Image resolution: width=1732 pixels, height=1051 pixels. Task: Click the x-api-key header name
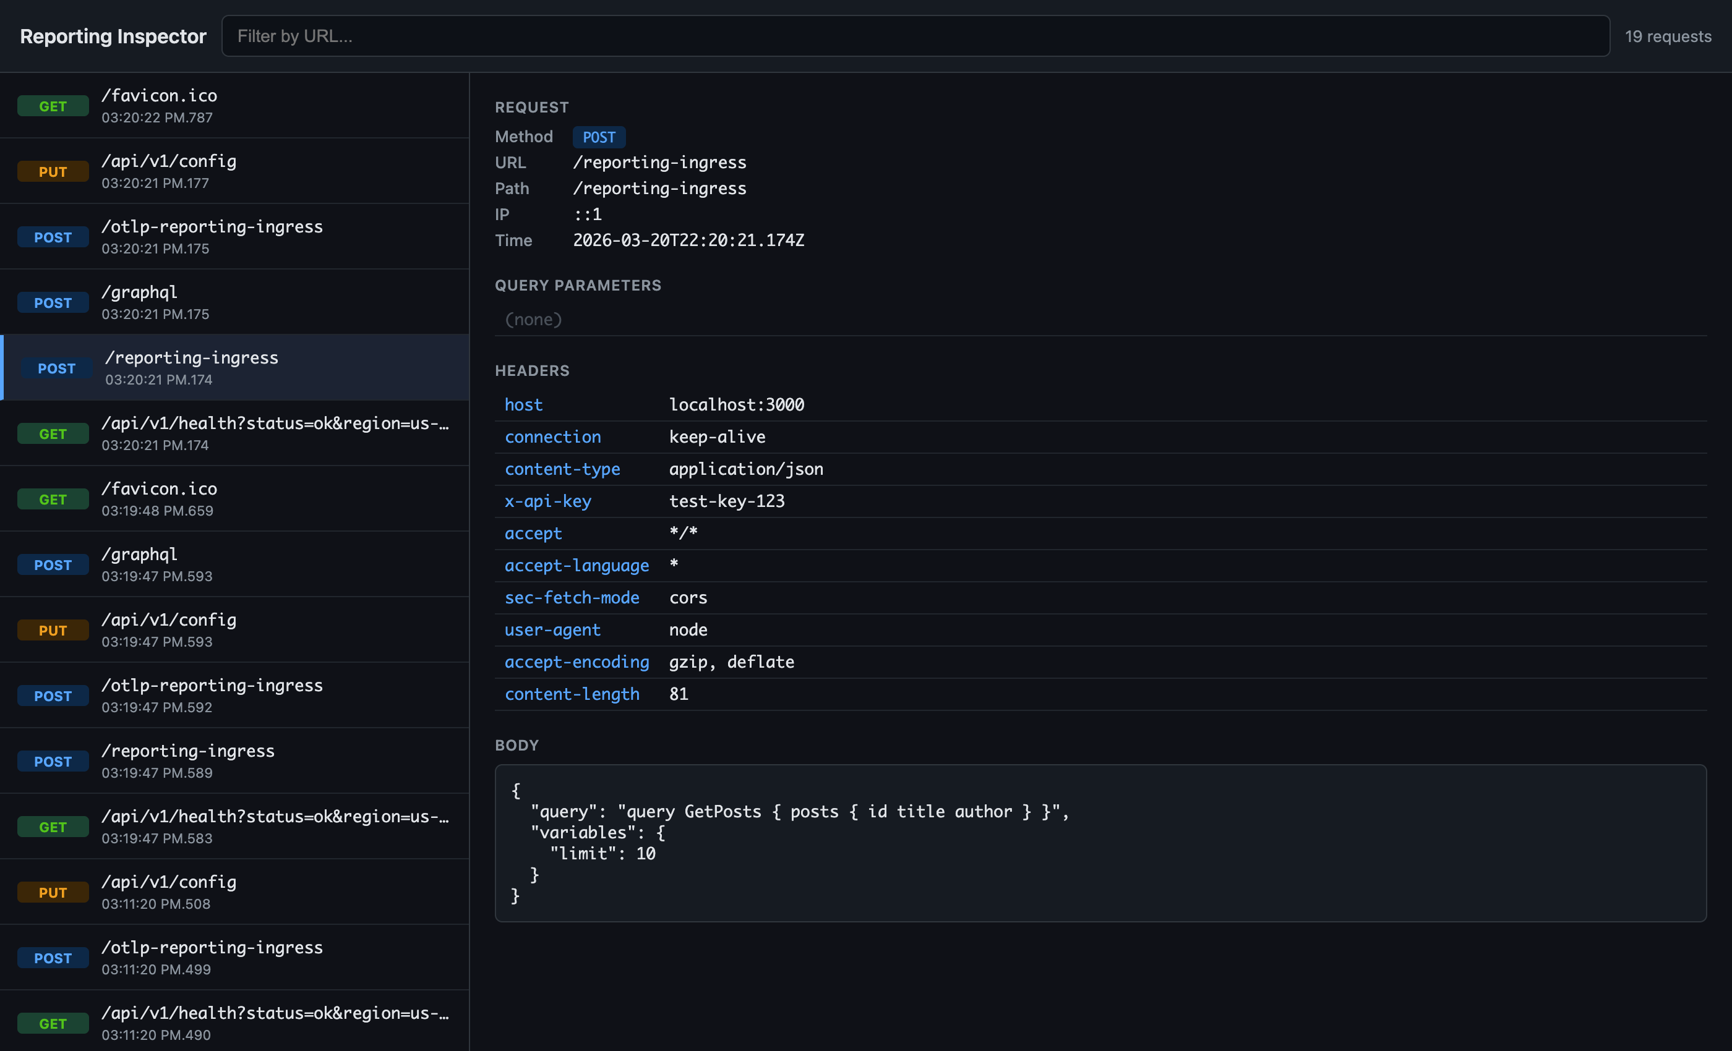(x=547, y=501)
